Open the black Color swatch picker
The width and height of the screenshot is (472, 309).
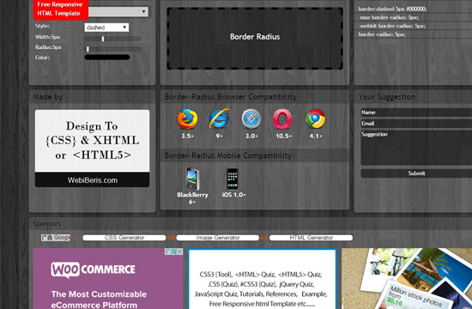click(107, 58)
